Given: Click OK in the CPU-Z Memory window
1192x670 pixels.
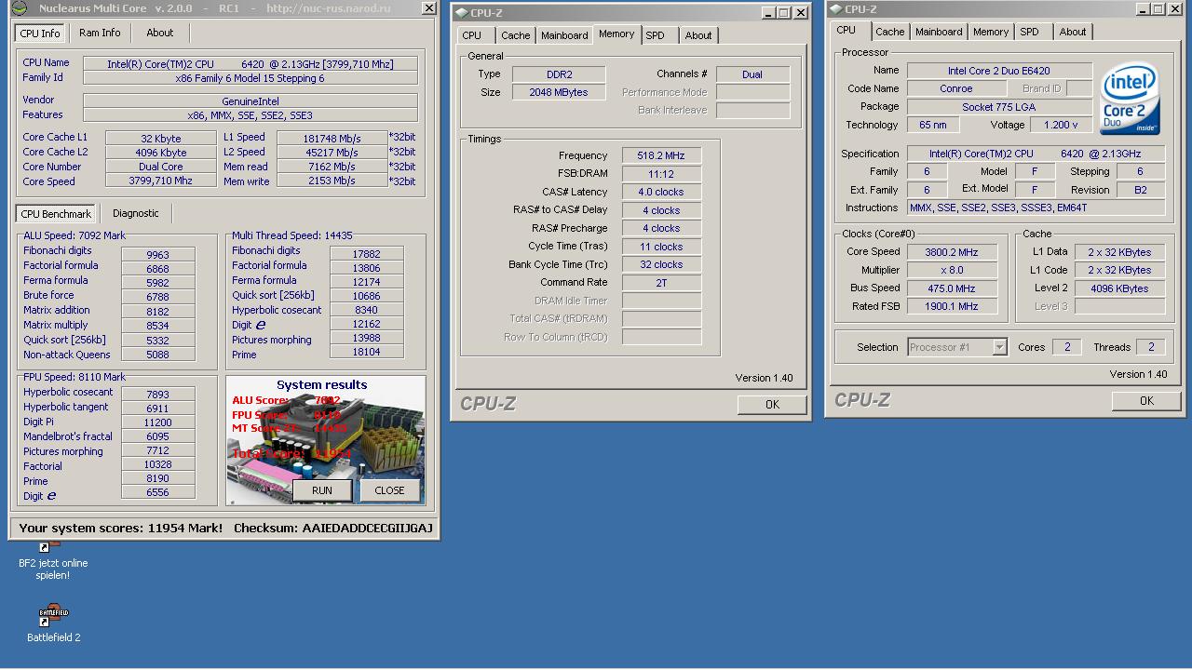Looking at the screenshot, I should click(x=772, y=404).
